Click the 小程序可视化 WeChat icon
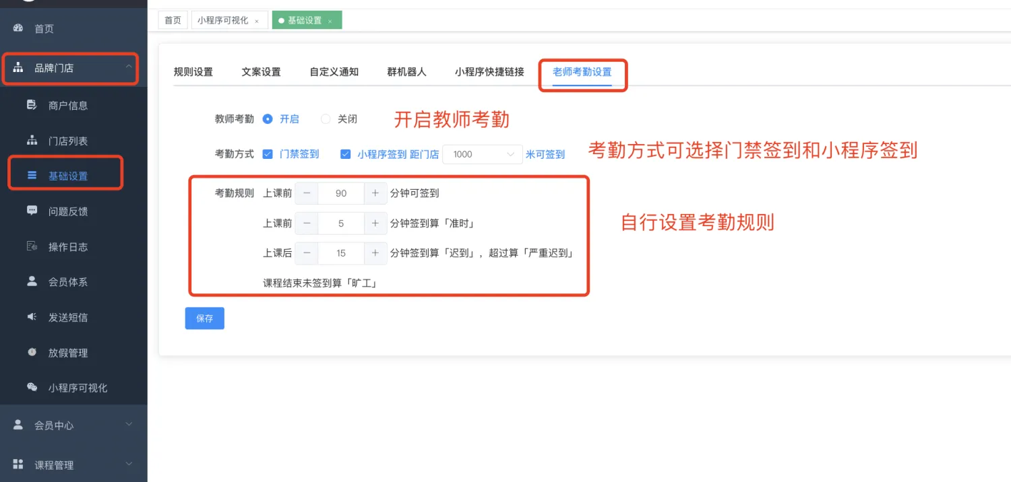1011x482 pixels. pyautogui.click(x=32, y=387)
